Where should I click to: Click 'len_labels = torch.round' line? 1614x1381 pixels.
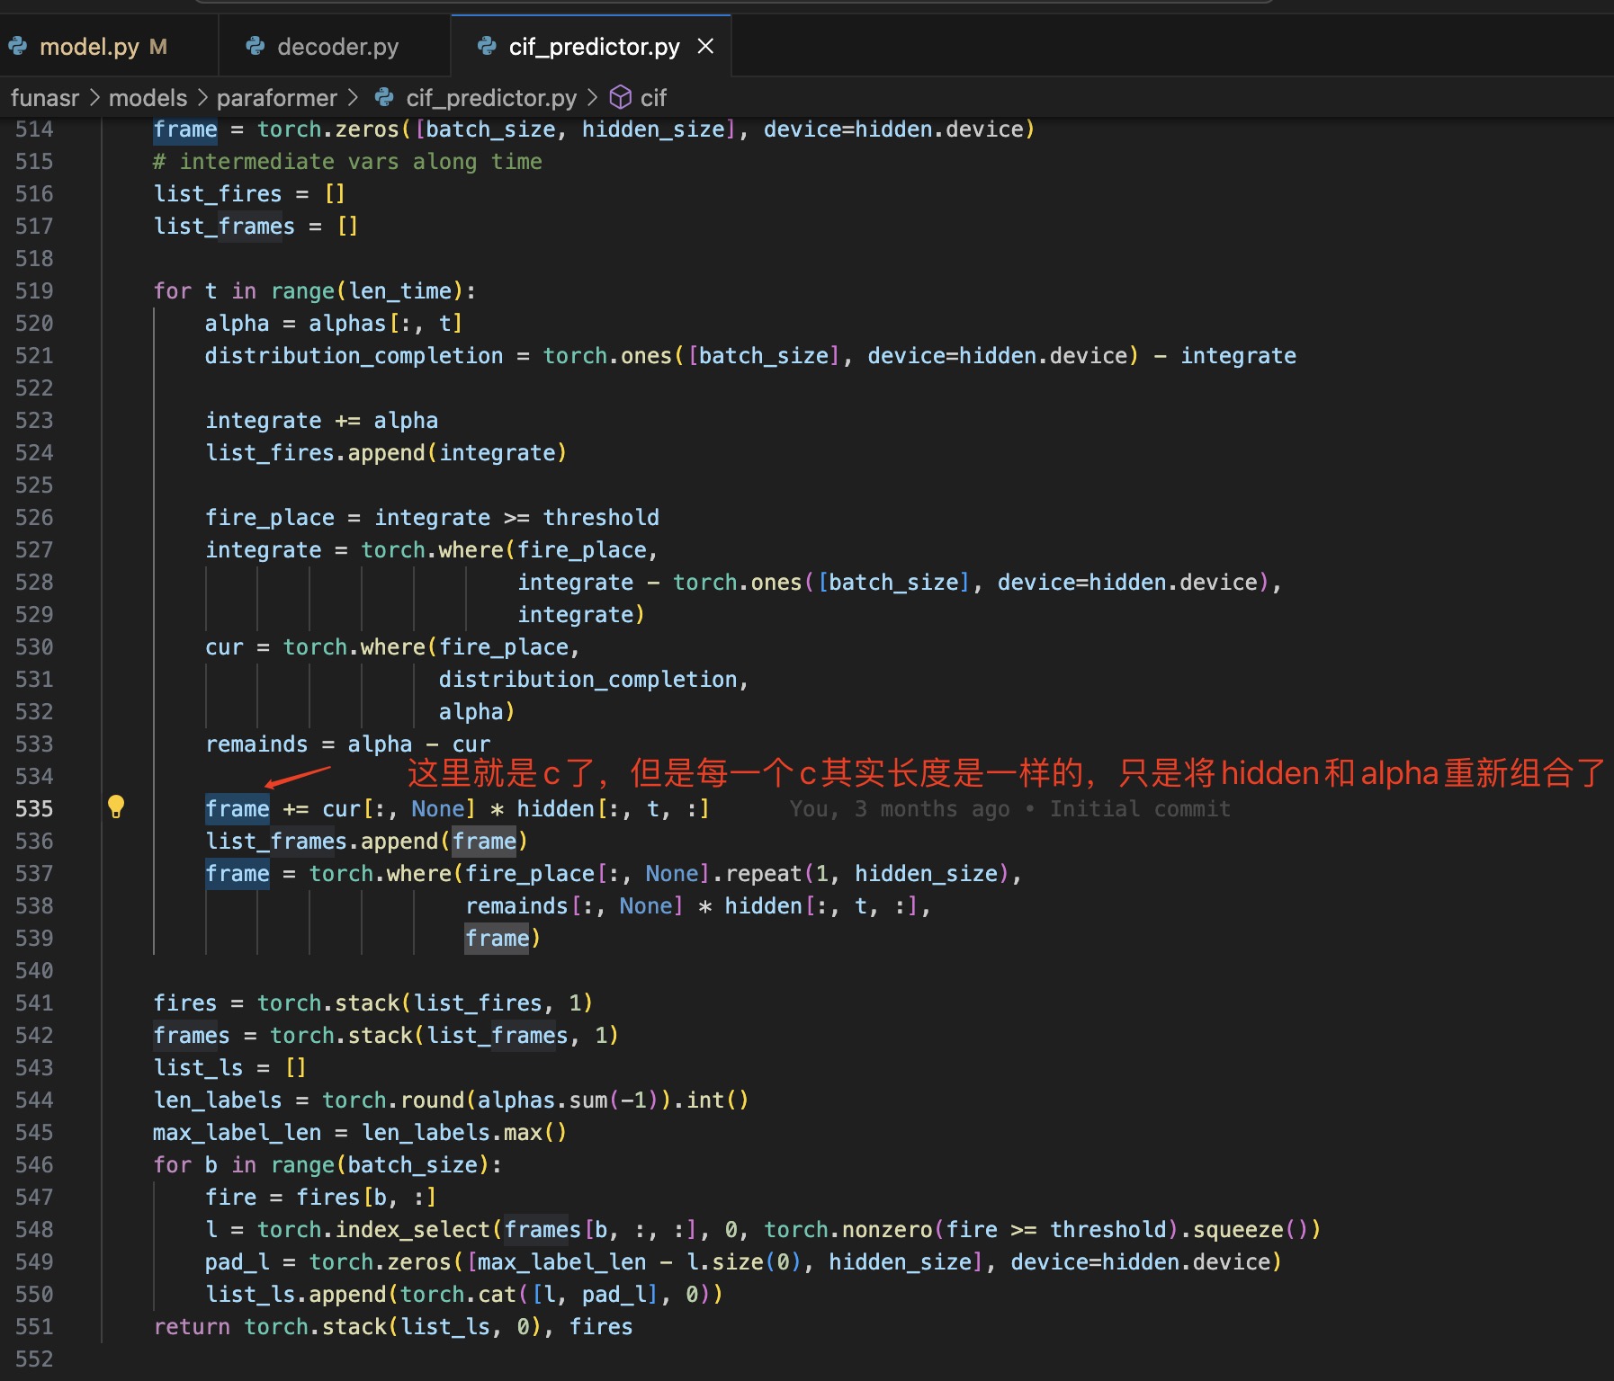coord(451,1100)
